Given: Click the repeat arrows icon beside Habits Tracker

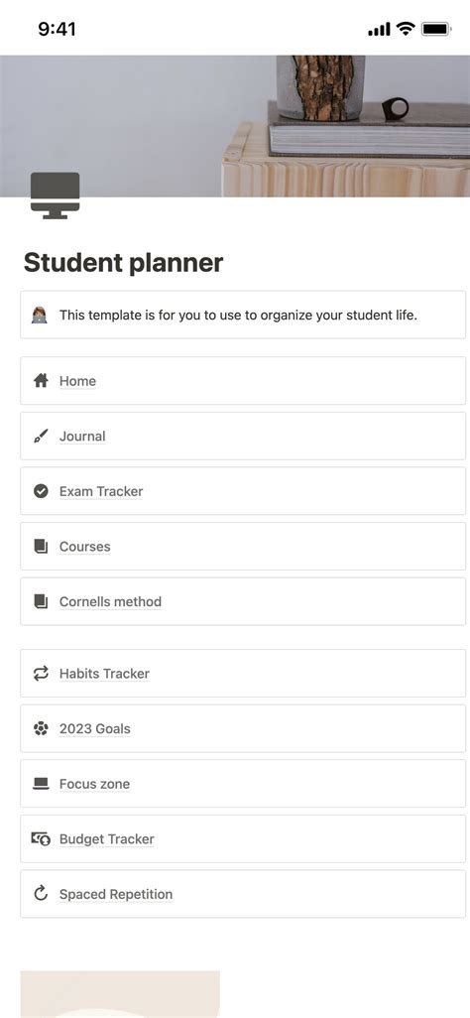Looking at the screenshot, I should 41,674.
